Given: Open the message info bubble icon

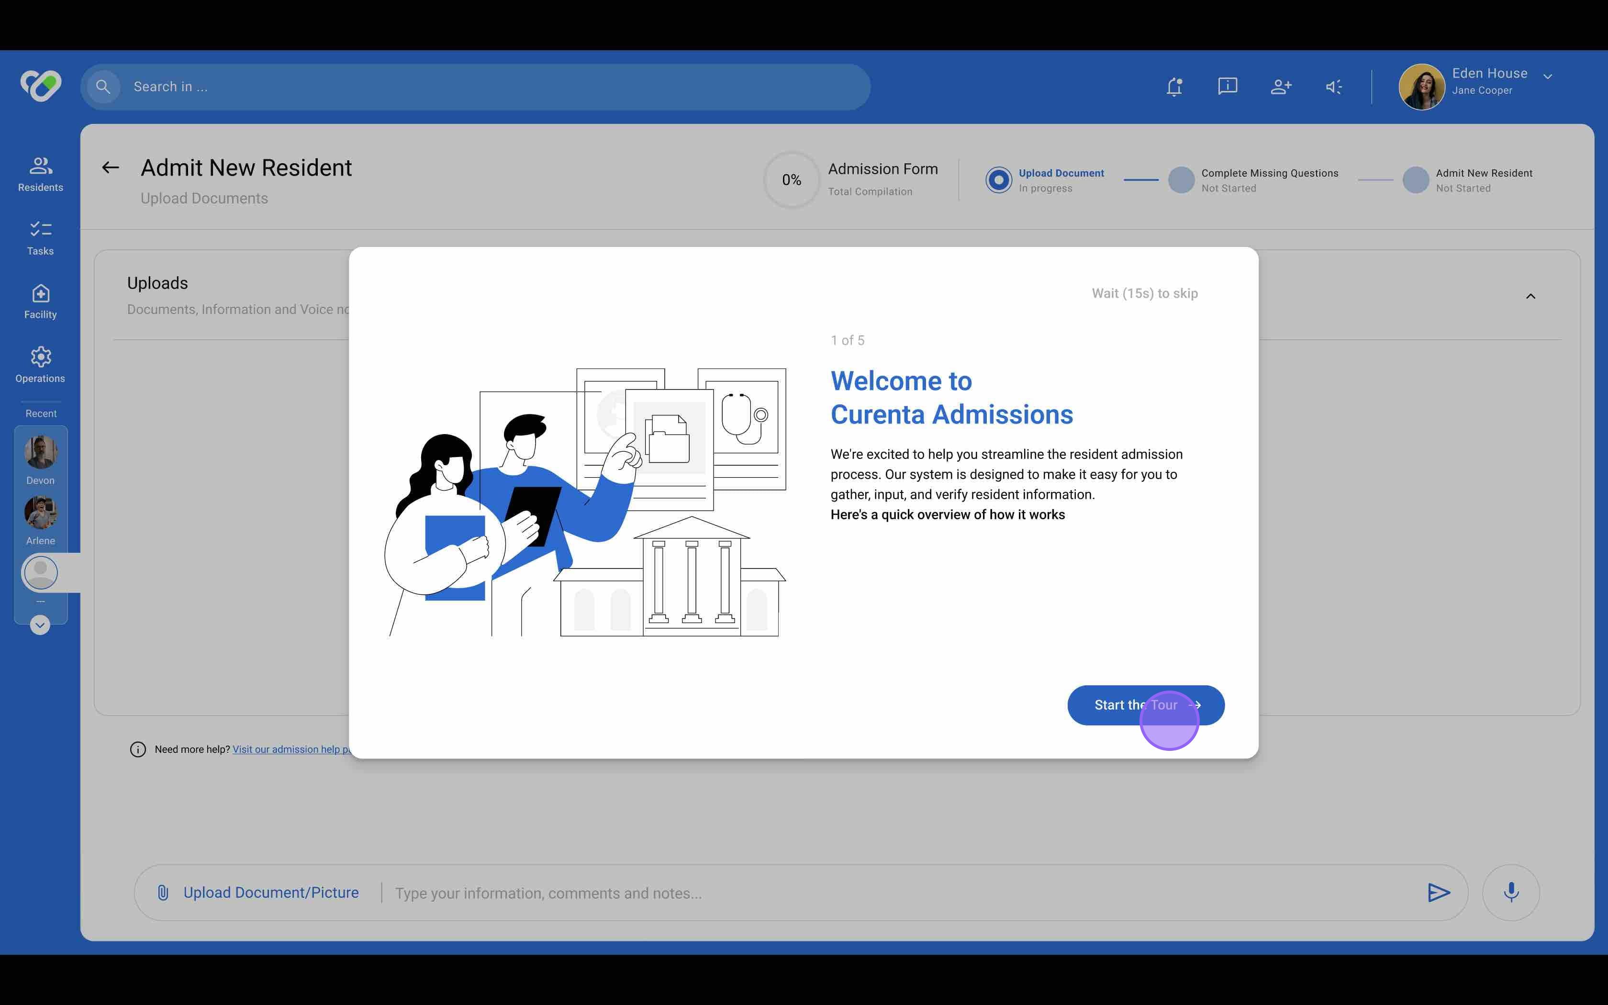Looking at the screenshot, I should [1227, 87].
